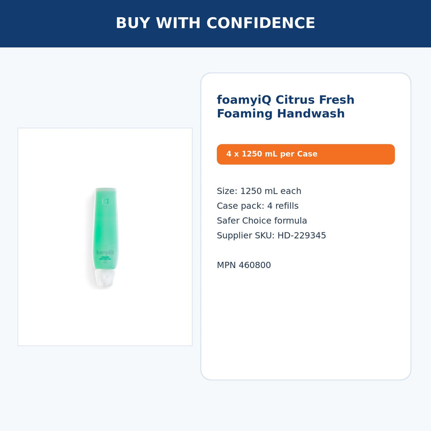This screenshot has height=431, width=431.
Task: Click the Safer Choice formula text
Action: pos(262,221)
